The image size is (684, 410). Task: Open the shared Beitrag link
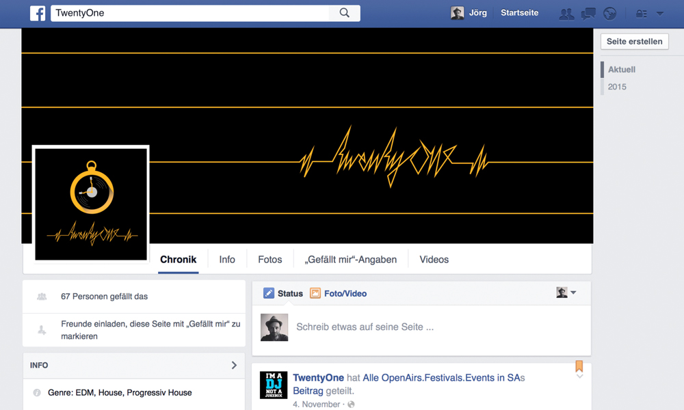click(308, 391)
